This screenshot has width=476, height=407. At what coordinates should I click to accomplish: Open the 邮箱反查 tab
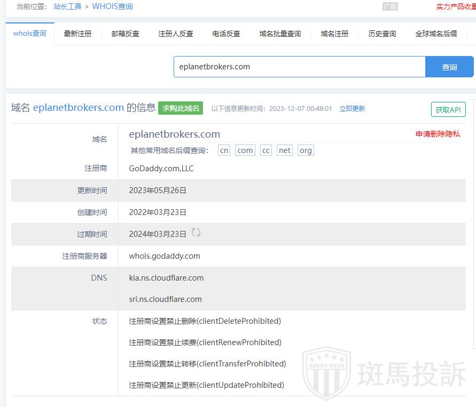click(126, 34)
